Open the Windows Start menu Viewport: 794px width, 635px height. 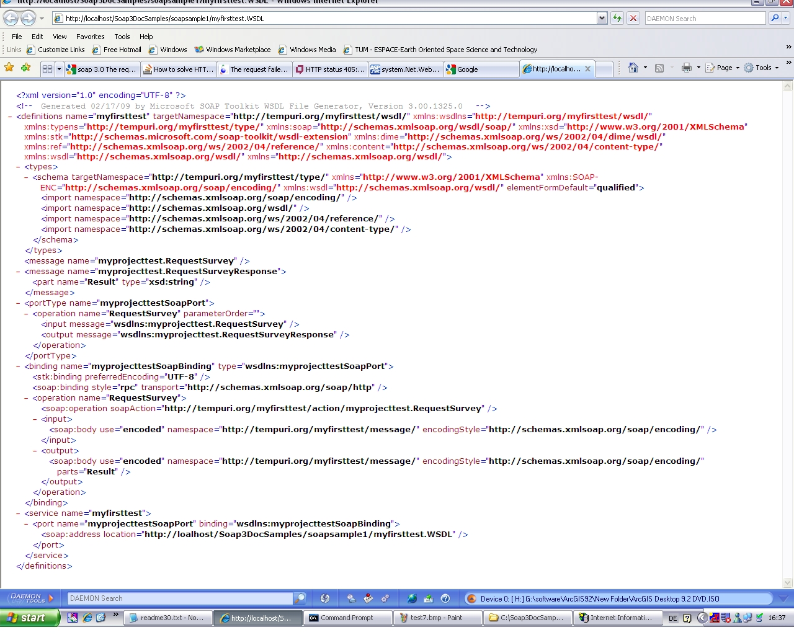(30, 618)
